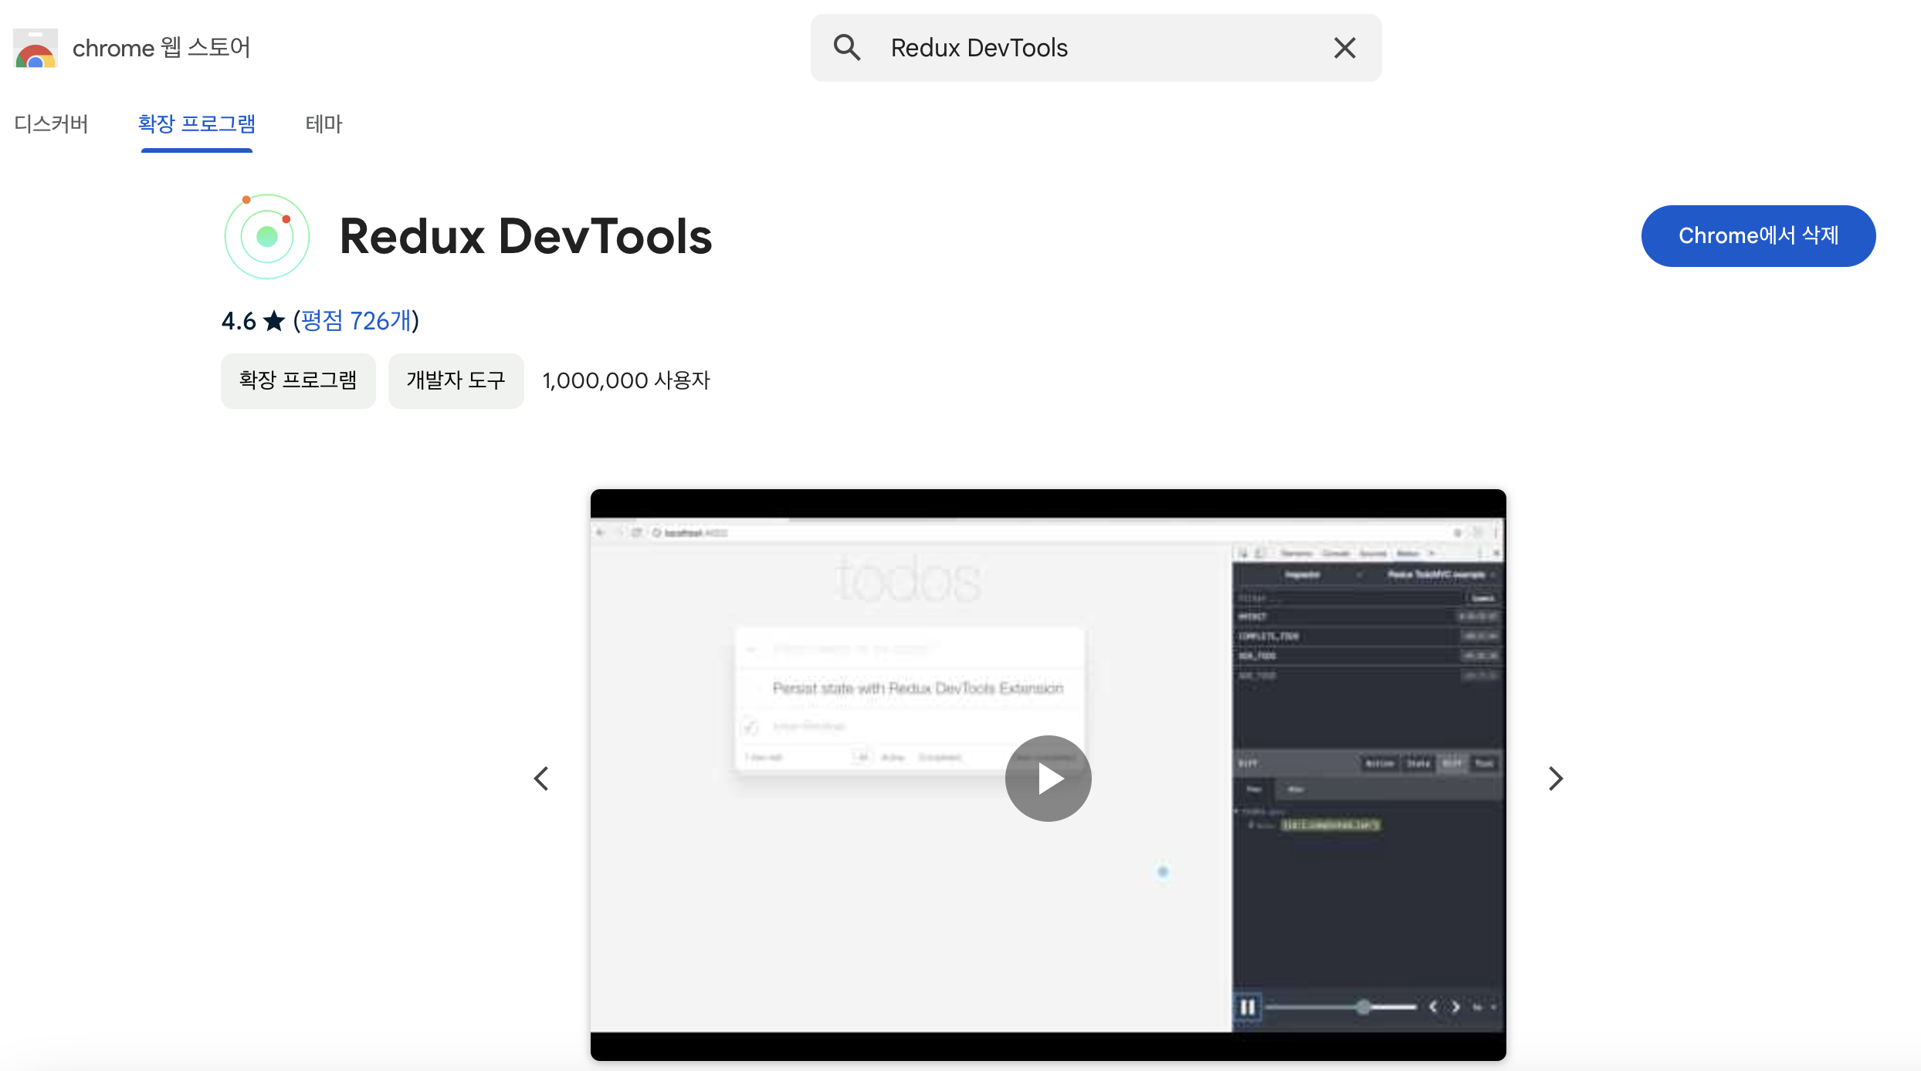Click the Chrome Web Store logo icon
The width and height of the screenshot is (1921, 1071).
(x=36, y=48)
